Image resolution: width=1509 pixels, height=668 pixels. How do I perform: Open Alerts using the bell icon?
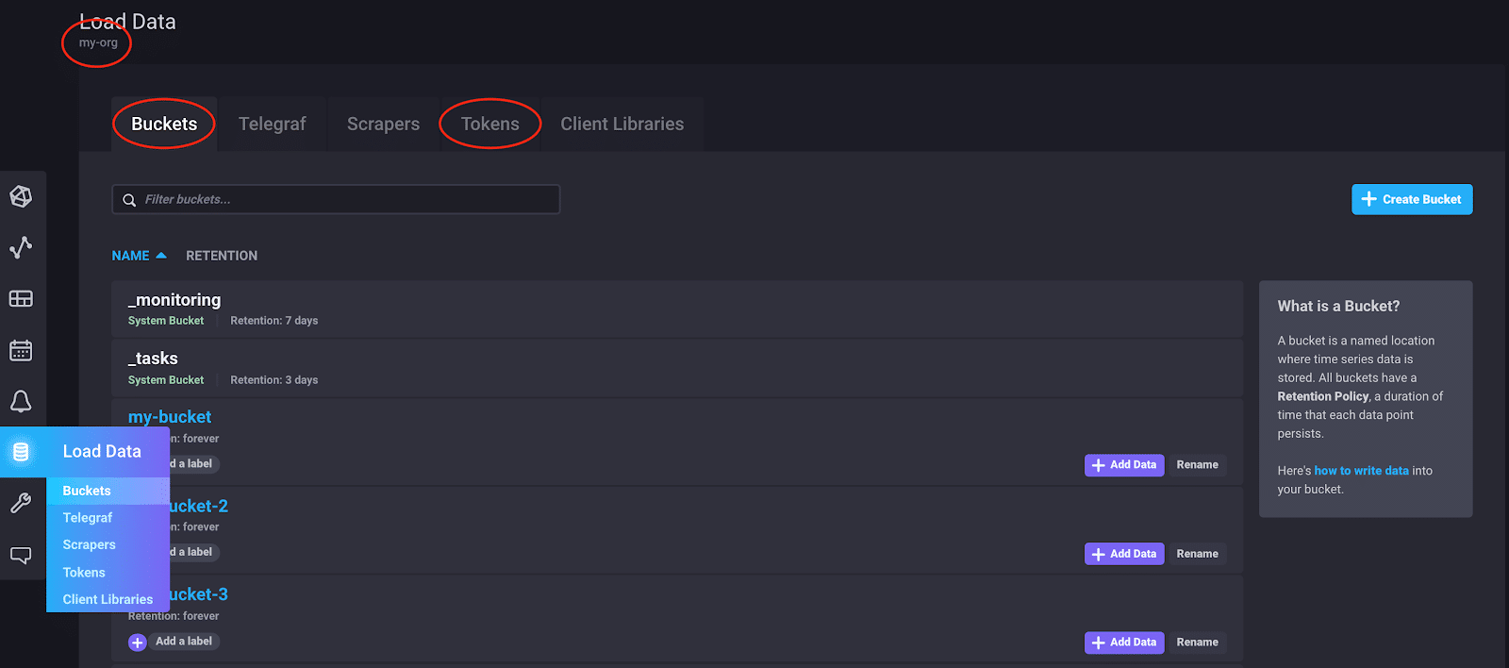(23, 401)
